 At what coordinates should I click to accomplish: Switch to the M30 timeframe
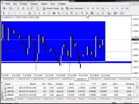coord(103,8)
